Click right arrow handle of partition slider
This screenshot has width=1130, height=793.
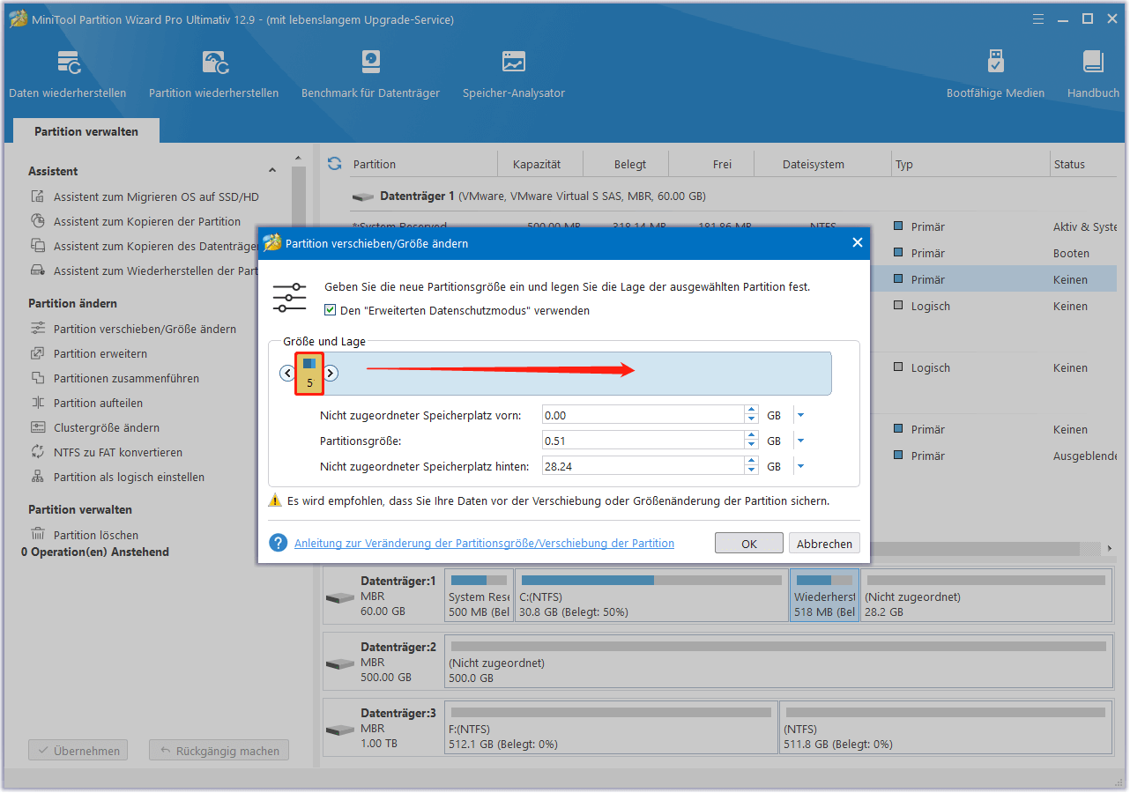click(331, 374)
